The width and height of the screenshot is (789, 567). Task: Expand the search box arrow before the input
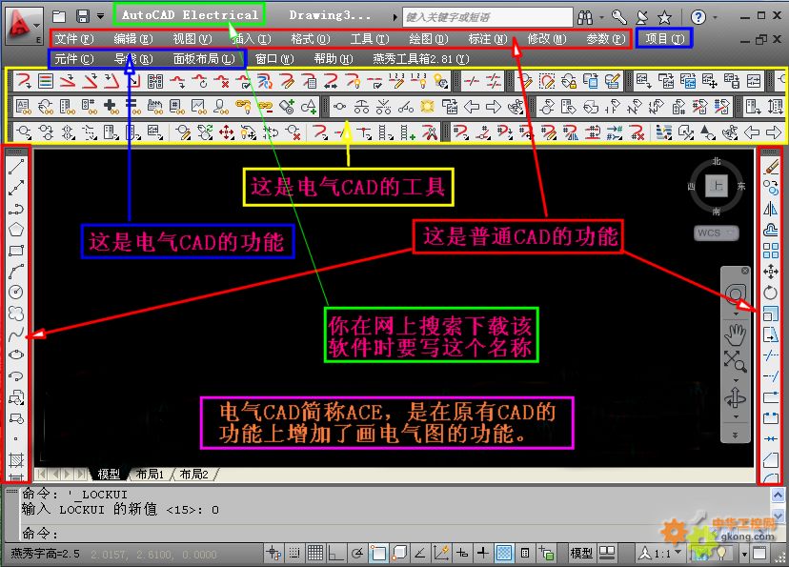click(x=395, y=17)
